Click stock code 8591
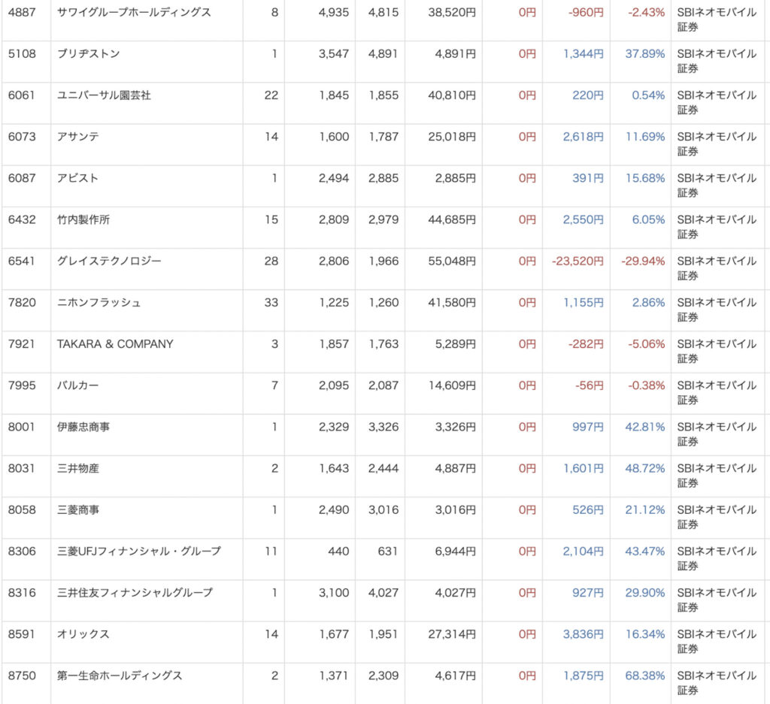Screen dimensions: 770x704 22,634
